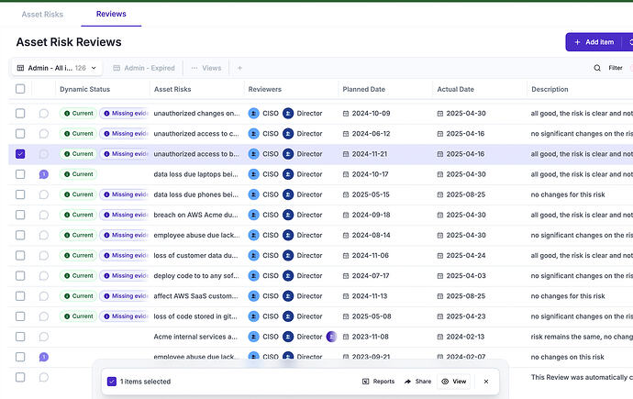
Task: Sort by the Planned Date column header
Action: click(363, 89)
